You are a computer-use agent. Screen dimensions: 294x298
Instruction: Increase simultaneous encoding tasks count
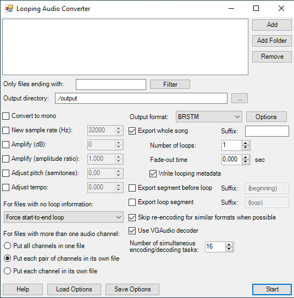tap(229, 245)
